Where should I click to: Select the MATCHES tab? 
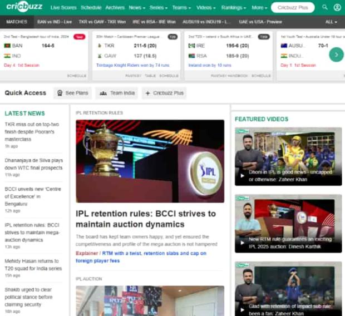17,22
